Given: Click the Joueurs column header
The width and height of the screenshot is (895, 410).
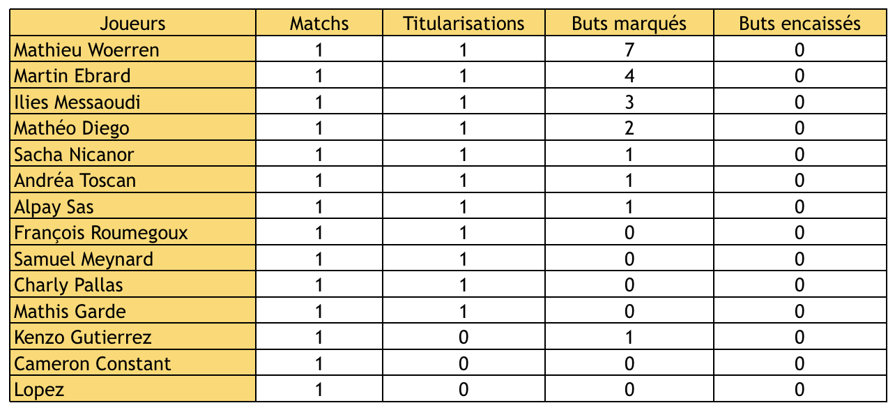Looking at the screenshot, I should [x=132, y=24].
